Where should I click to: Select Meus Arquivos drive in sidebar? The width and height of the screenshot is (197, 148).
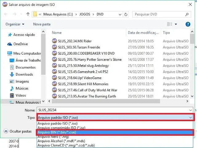point(25,102)
